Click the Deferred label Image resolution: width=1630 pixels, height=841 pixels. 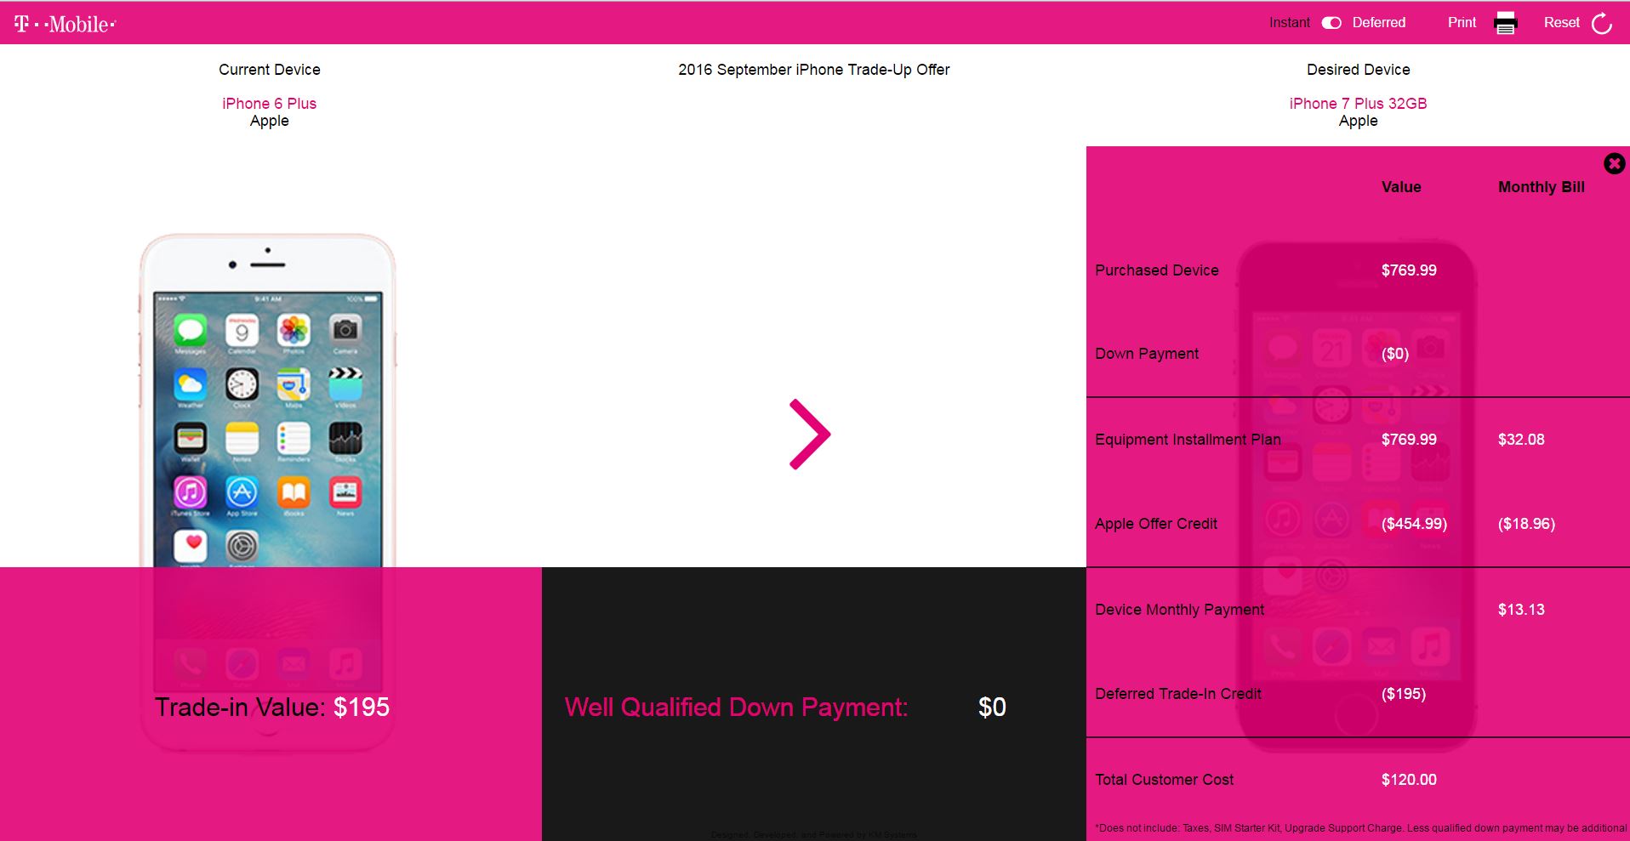pos(1379,23)
